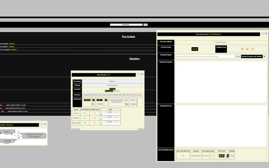Close the Procedure Fibonacci window
The width and height of the screenshot is (269, 168).
[x=45, y=124]
